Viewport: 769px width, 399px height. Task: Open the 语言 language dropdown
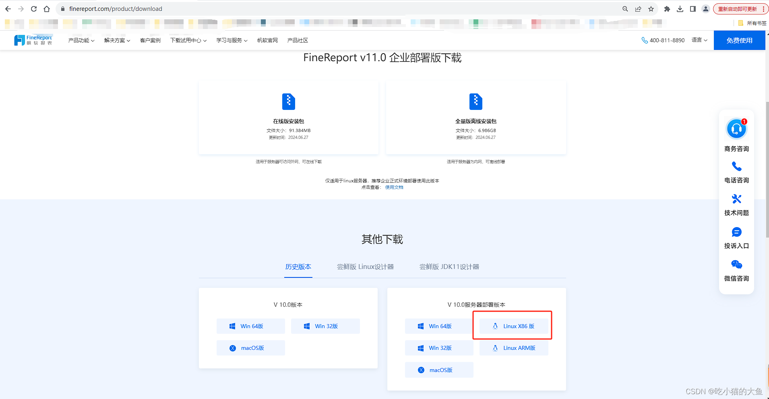pyautogui.click(x=700, y=40)
